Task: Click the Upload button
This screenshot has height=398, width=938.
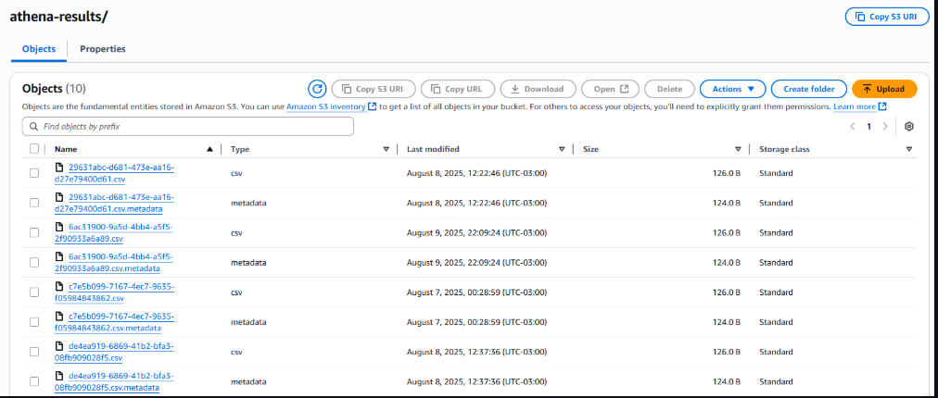Action: click(x=883, y=89)
